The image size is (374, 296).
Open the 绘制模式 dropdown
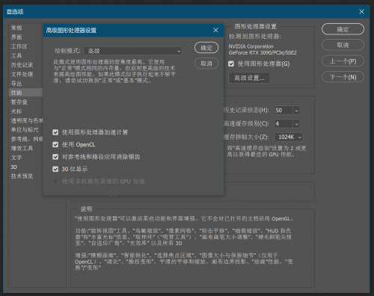tap(133, 51)
